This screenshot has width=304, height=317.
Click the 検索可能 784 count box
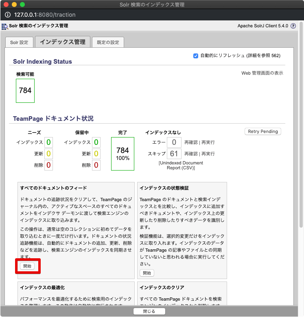25,91
